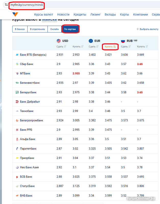This screenshot has width=160, height=204.
Task: Open the myfin logo home link
Action: (15, 14)
